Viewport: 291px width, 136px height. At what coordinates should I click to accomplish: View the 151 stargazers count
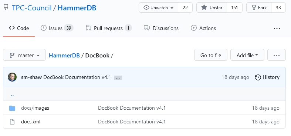click(234, 8)
